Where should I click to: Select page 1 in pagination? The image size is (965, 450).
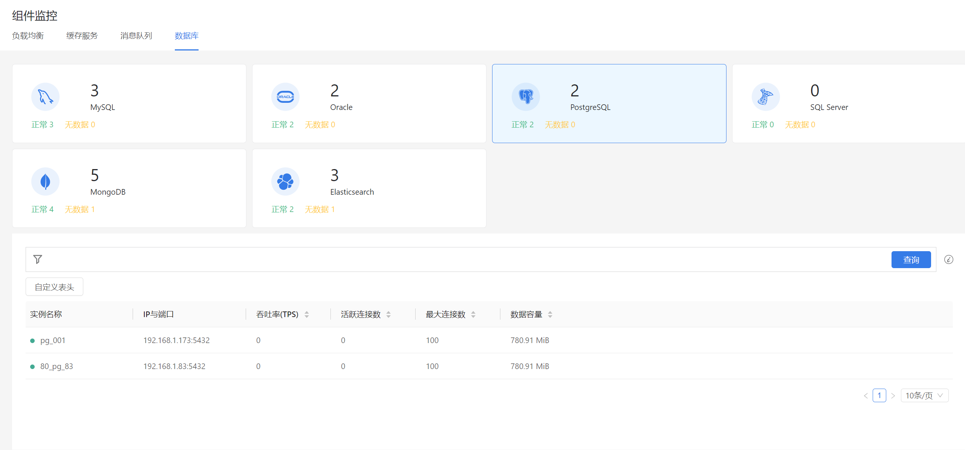879,395
